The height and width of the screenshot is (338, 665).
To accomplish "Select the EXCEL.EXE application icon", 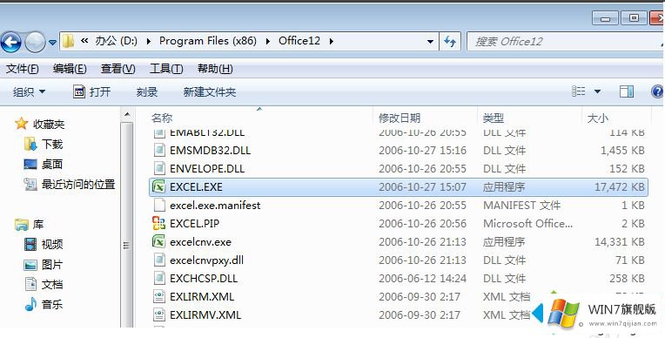I will tap(158, 186).
